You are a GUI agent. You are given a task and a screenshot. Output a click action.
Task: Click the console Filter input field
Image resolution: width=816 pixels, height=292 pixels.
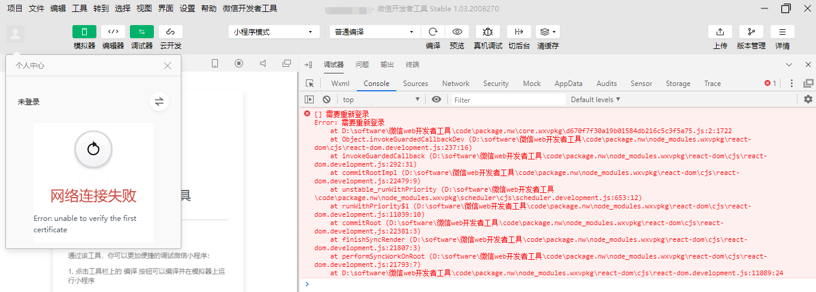(508, 100)
